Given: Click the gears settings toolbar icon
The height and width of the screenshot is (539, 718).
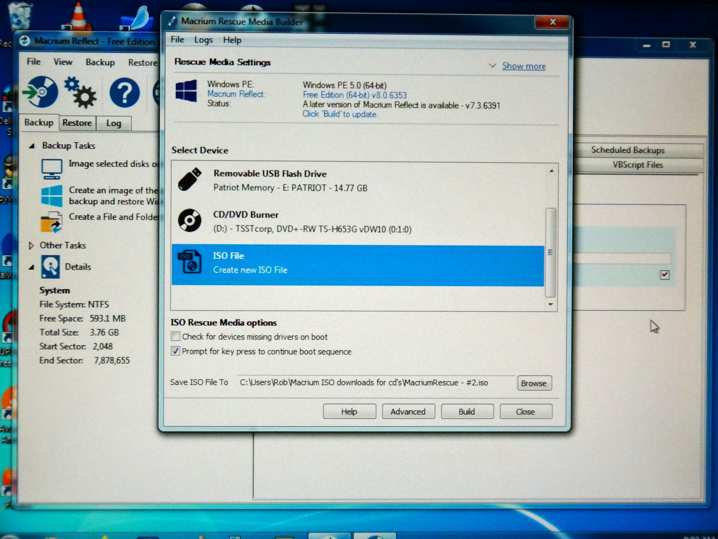Looking at the screenshot, I should coord(80,92).
